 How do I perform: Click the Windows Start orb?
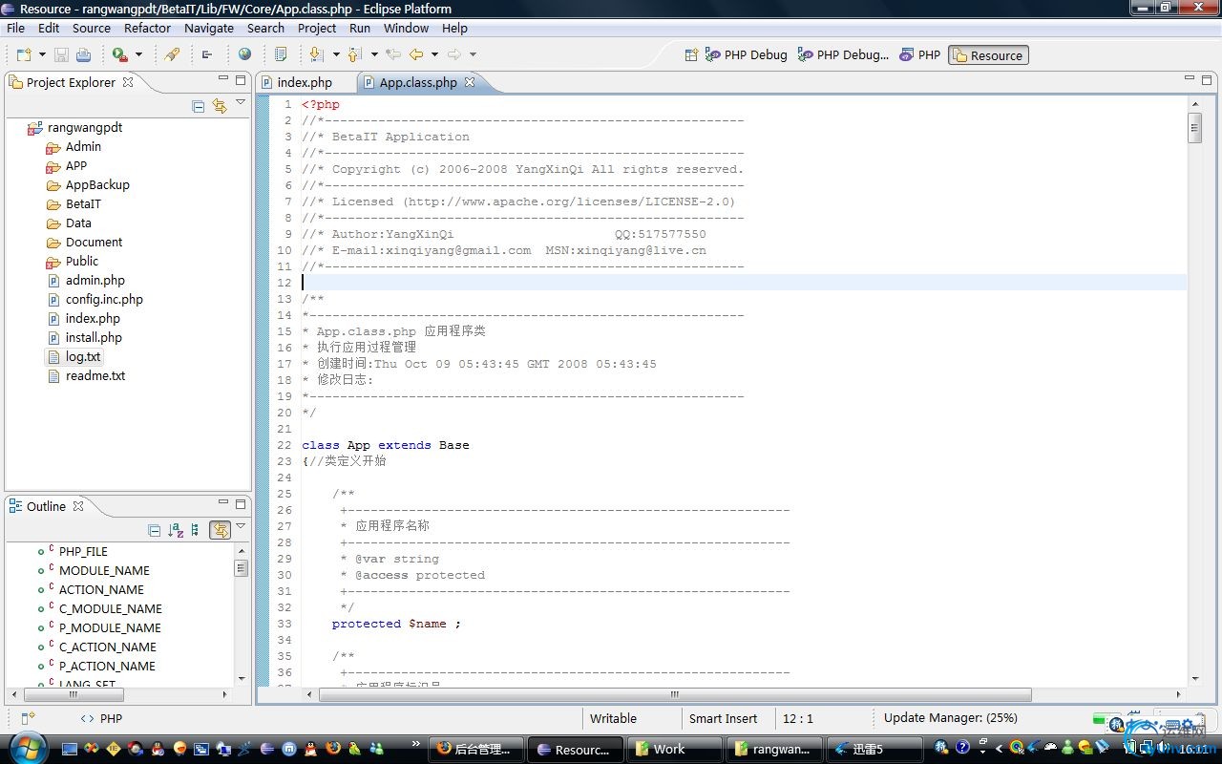click(x=26, y=747)
